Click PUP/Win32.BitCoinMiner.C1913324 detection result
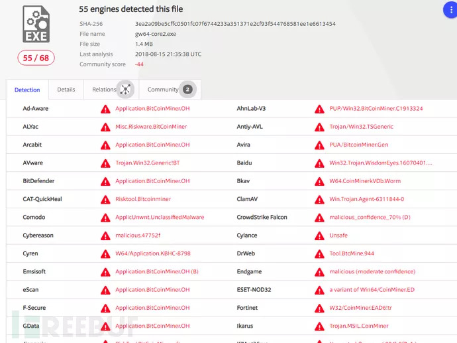457x343 pixels. (x=376, y=109)
